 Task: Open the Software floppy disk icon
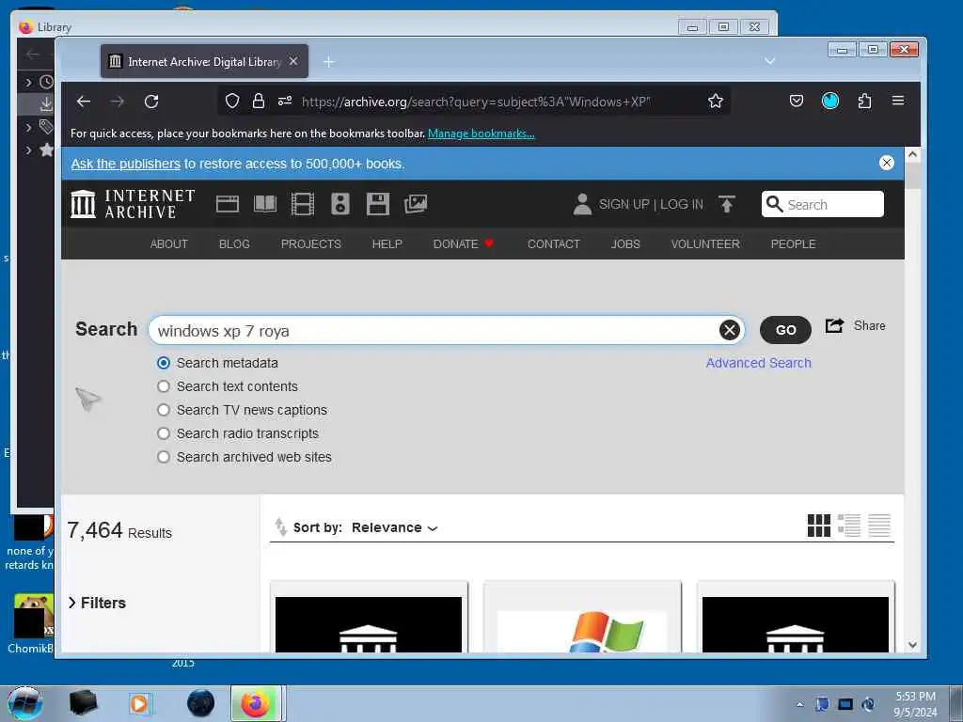pos(378,204)
